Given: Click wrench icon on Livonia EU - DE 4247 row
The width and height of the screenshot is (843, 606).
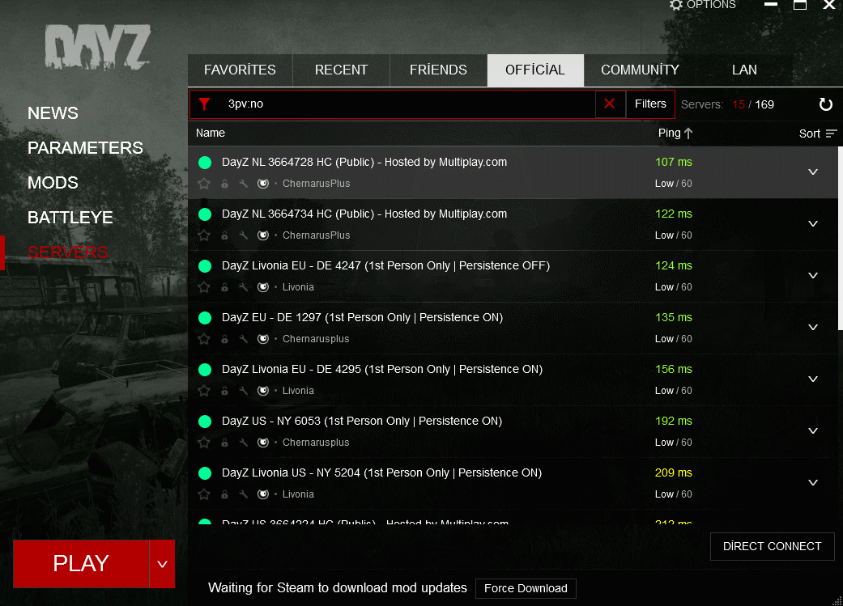Looking at the screenshot, I should 244,287.
